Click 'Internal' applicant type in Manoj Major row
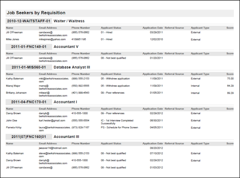Screen dimensions: 240x178 pos(195,86)
